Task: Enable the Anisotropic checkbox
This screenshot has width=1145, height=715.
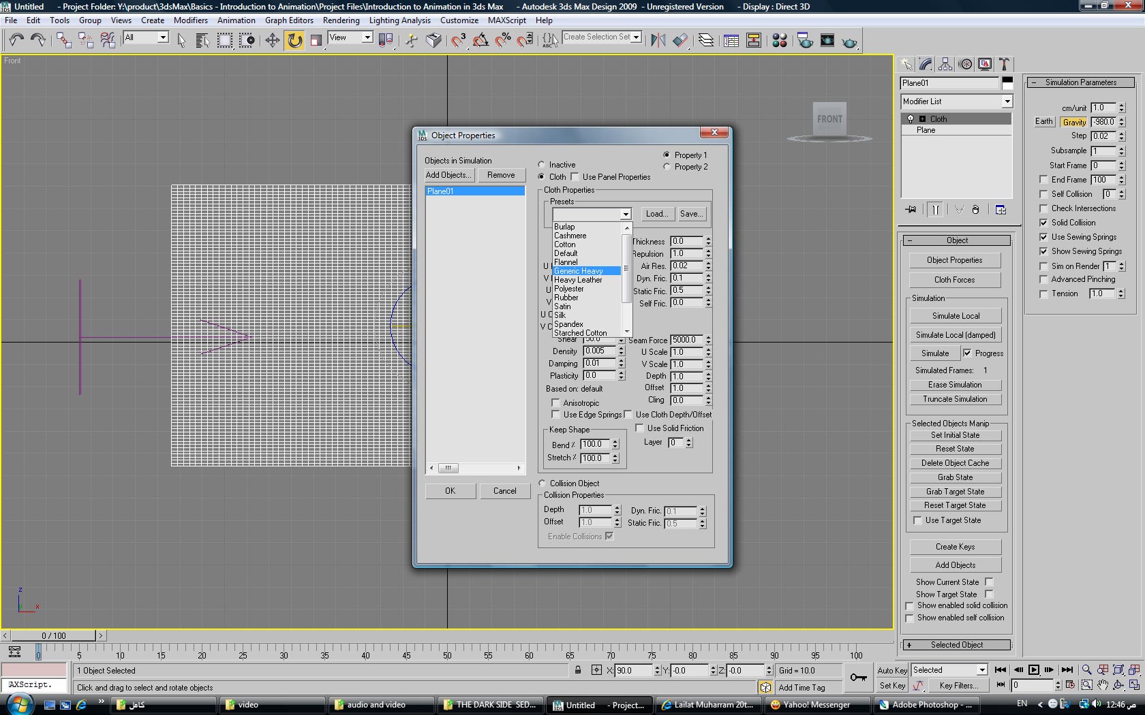Action: (x=555, y=403)
